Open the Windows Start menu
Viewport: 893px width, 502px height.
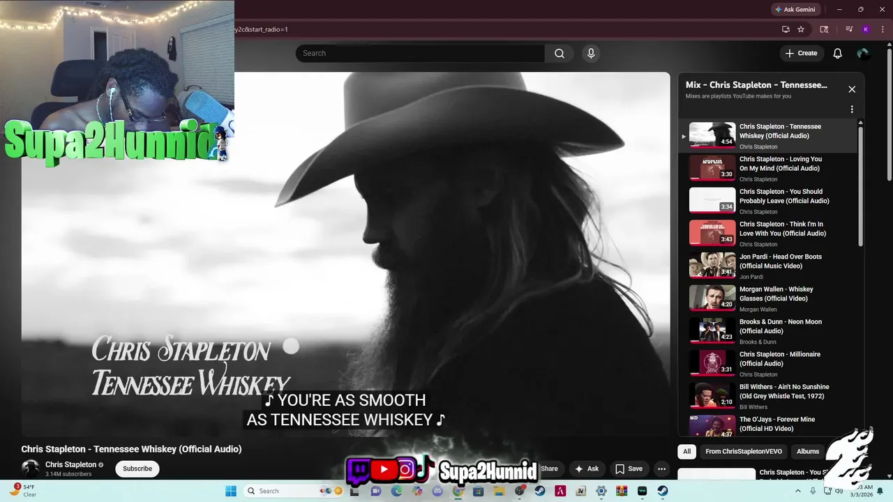coord(231,491)
